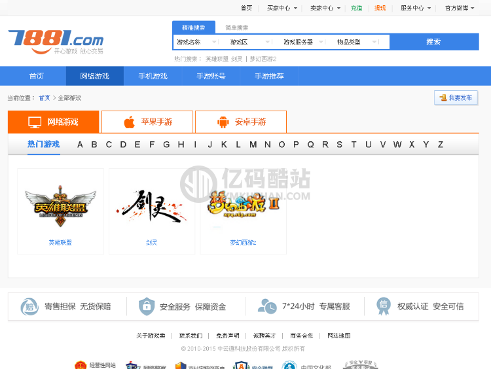The width and height of the screenshot is (491, 369).
Task: Select the 网络游戏 orange category tab
Action: pyautogui.click(x=53, y=122)
